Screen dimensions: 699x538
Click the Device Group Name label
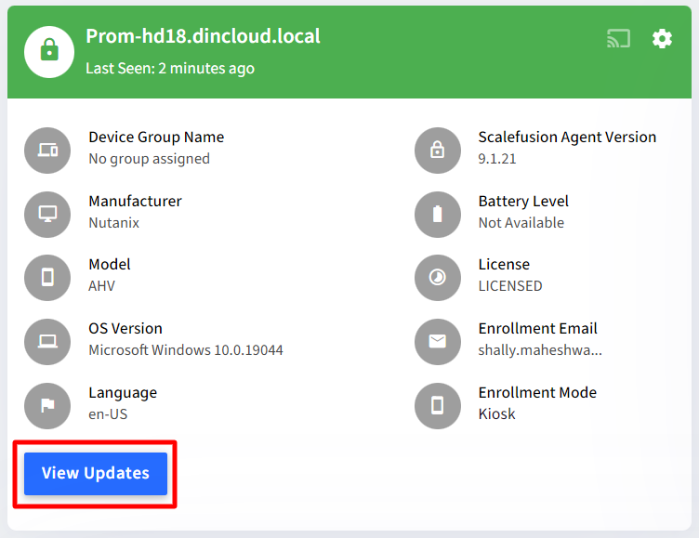point(156,138)
